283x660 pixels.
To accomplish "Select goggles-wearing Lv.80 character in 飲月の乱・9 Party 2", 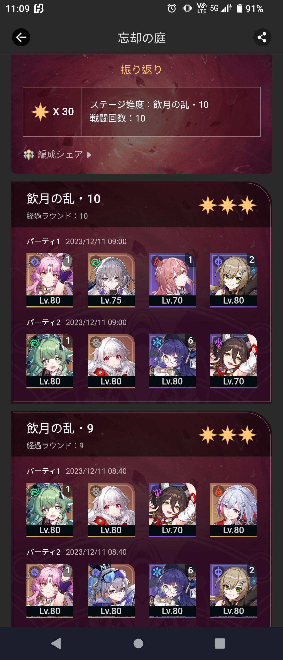I will click(111, 591).
